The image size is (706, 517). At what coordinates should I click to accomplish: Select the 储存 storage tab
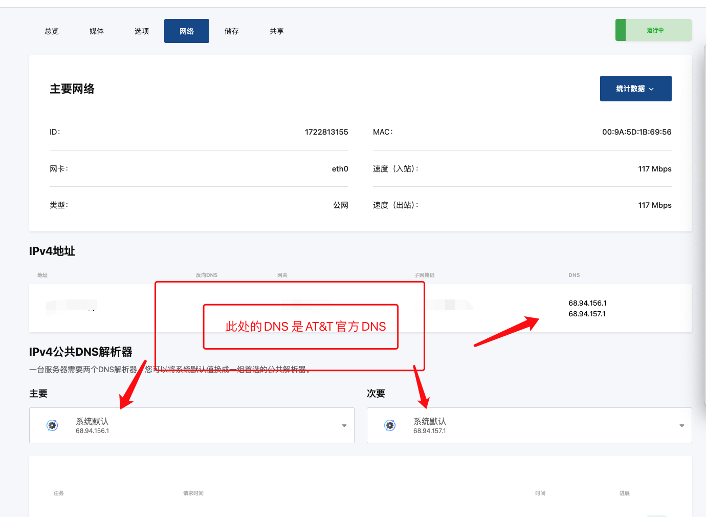pyautogui.click(x=232, y=31)
